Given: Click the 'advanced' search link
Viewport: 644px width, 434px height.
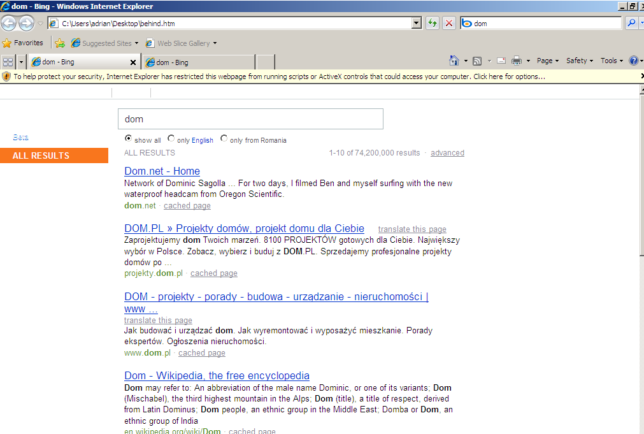Looking at the screenshot, I should 447,153.
